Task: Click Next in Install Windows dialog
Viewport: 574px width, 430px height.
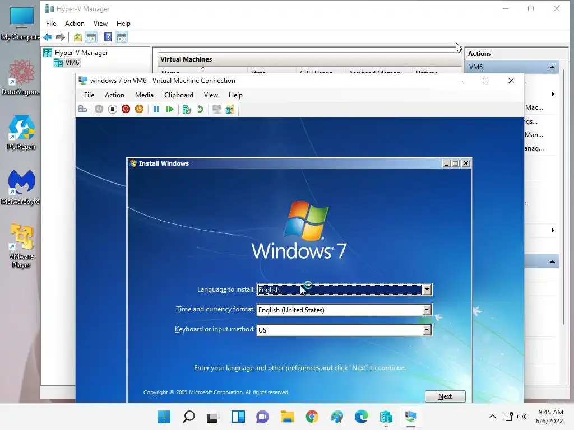Action: pyautogui.click(x=445, y=396)
